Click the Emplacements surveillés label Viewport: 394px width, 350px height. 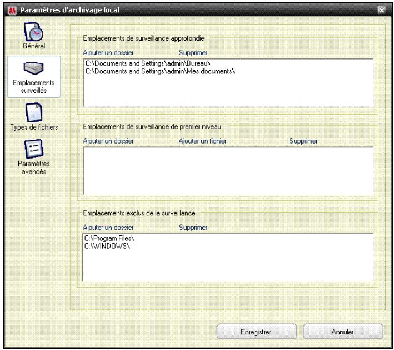[x=34, y=86]
